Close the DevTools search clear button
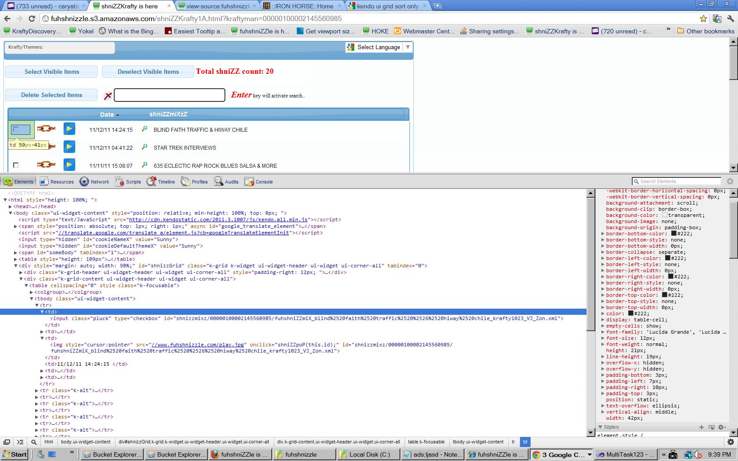Screen dimensions: 738x461 (x=730, y=181)
